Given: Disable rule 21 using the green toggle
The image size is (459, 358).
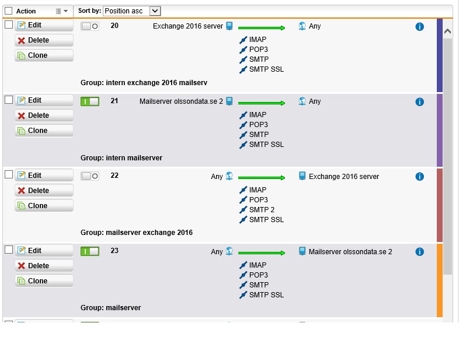Looking at the screenshot, I should (90, 101).
